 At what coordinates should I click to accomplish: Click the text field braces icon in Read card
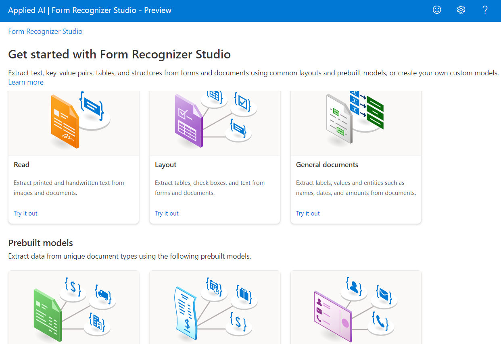point(92,107)
